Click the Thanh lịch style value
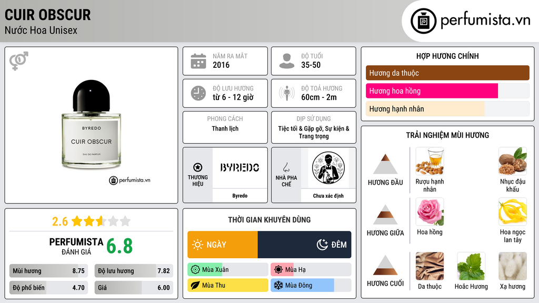Viewport: 539px width, 303px height. click(225, 128)
